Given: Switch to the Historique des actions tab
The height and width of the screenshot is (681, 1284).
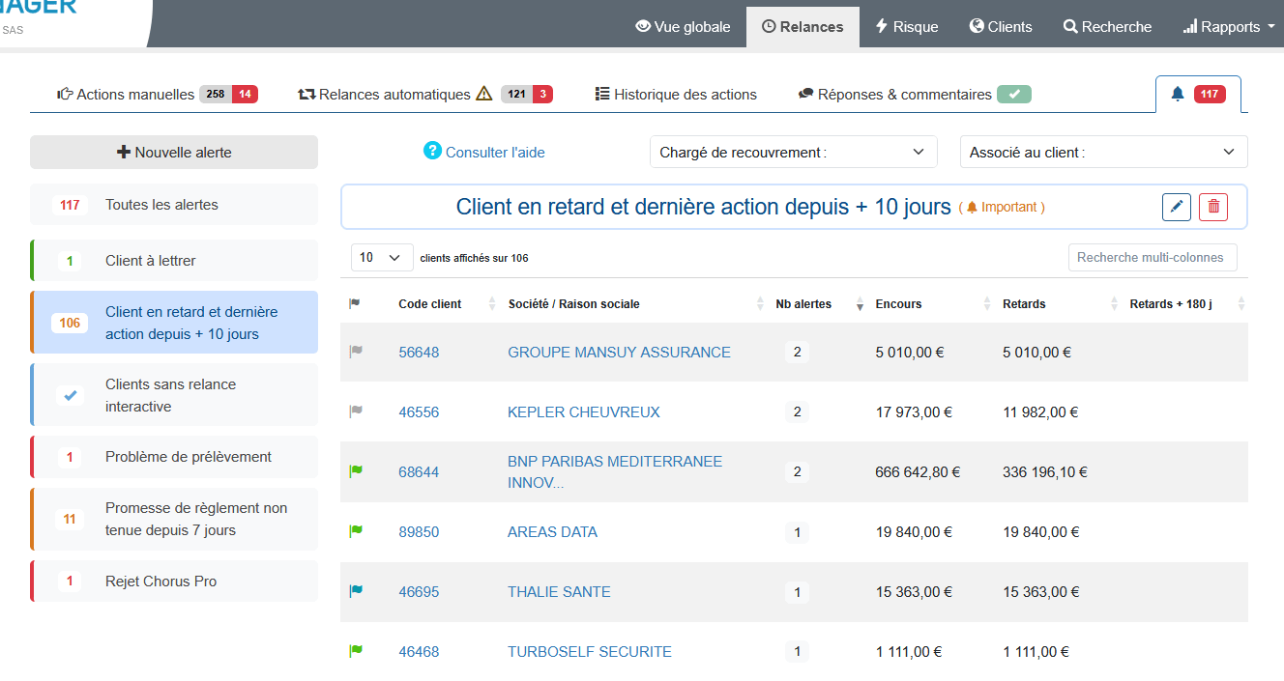Looking at the screenshot, I should click(675, 95).
